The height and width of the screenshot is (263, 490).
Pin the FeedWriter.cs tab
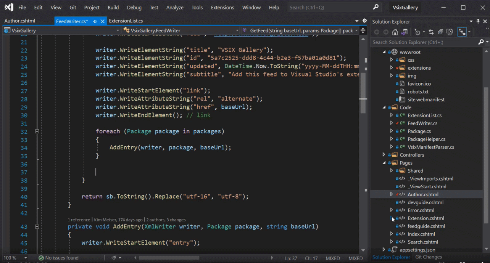(95, 21)
